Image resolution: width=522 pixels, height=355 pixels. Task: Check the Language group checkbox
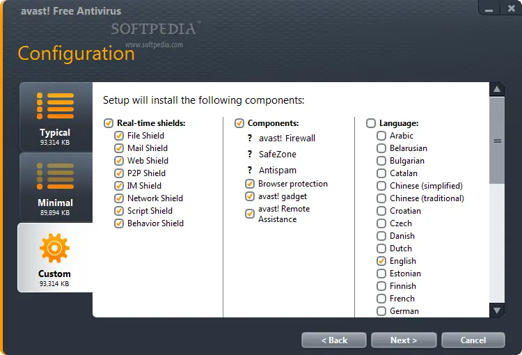click(x=371, y=123)
